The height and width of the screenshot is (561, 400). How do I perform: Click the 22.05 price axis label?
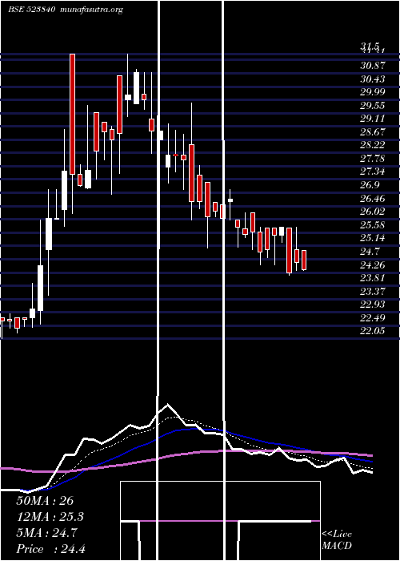point(373,330)
